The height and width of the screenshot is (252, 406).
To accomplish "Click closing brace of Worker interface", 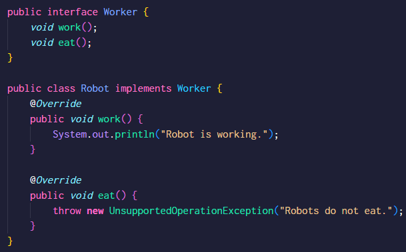I will [x=10, y=58].
